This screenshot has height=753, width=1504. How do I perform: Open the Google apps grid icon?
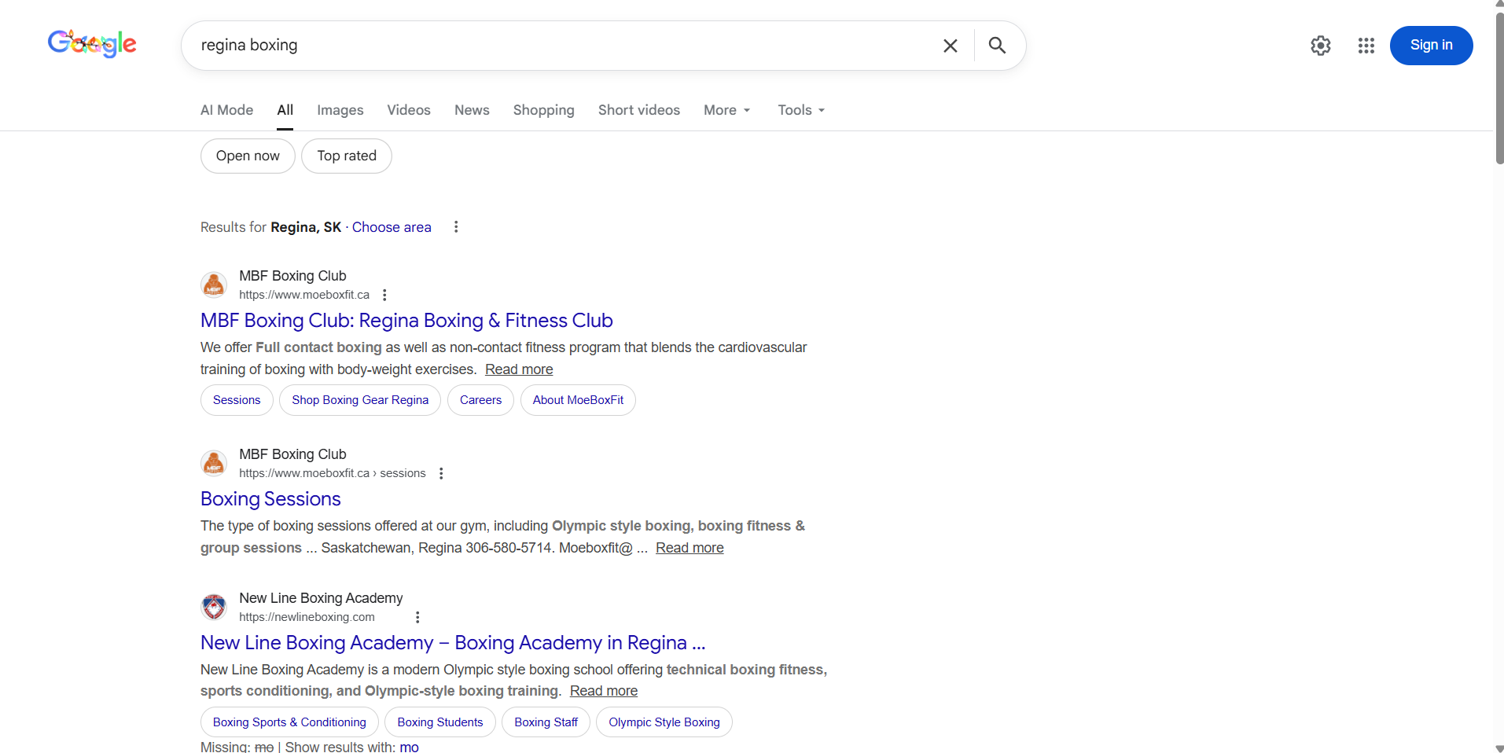1366,46
